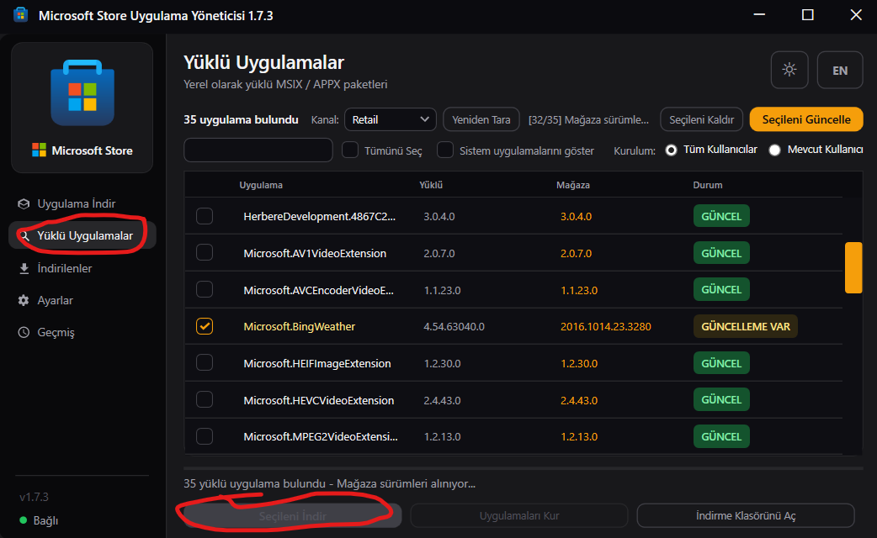Enable Sistem uygulamalarını göster checkbox
The image size is (877, 538).
click(445, 150)
